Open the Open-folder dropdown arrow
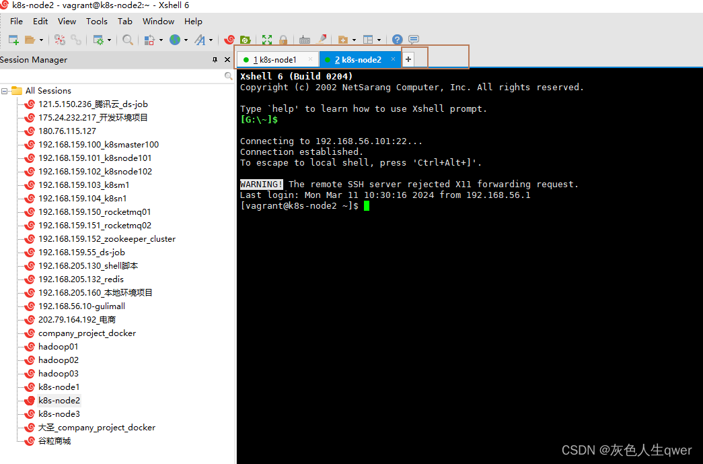This screenshot has height=464, width=703. tap(40, 40)
